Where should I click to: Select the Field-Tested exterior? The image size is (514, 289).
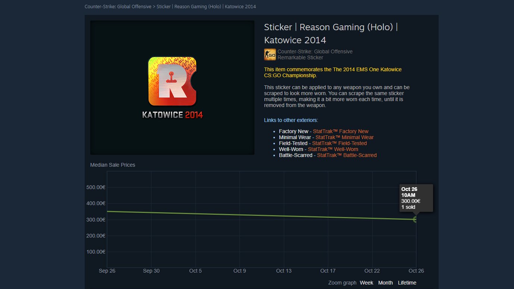(x=293, y=143)
